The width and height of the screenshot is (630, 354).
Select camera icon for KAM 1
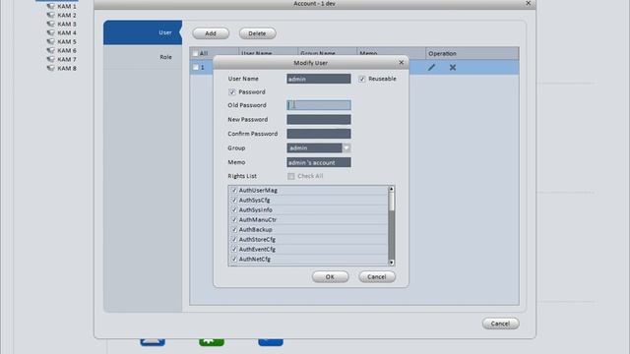pos(50,7)
